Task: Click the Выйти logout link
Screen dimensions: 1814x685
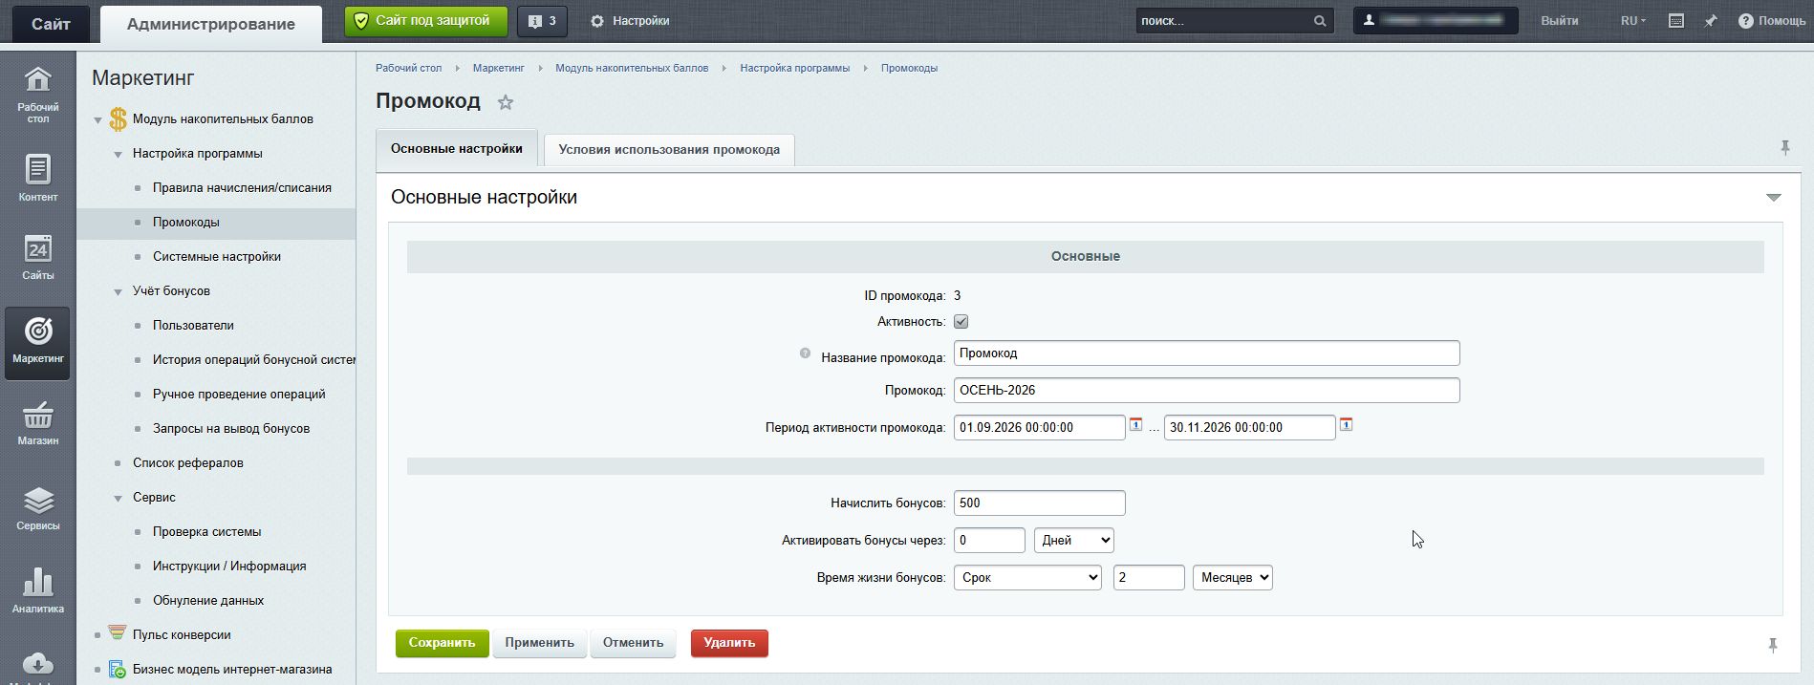Action: [1560, 21]
